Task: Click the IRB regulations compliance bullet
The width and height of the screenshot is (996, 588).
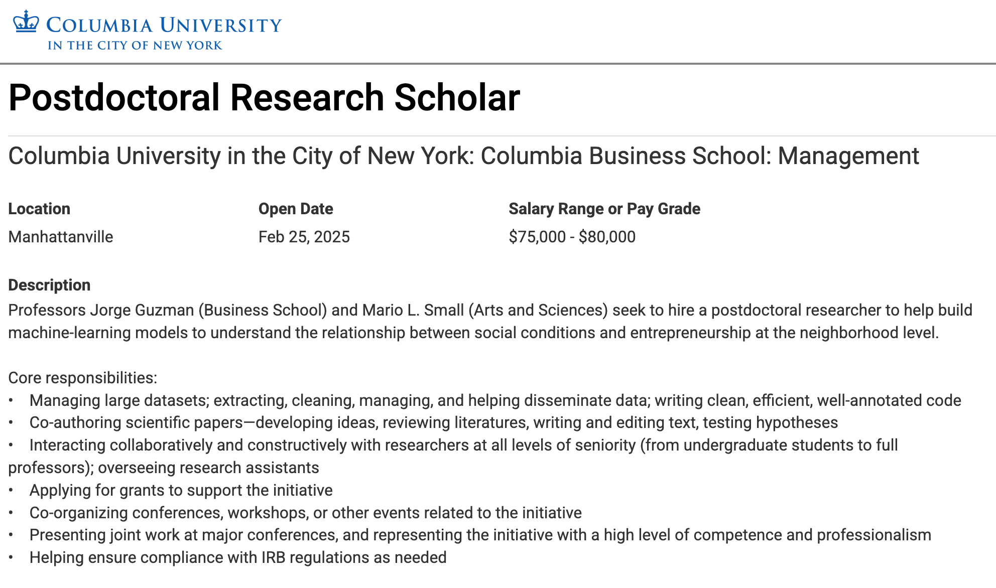Action: (x=237, y=557)
